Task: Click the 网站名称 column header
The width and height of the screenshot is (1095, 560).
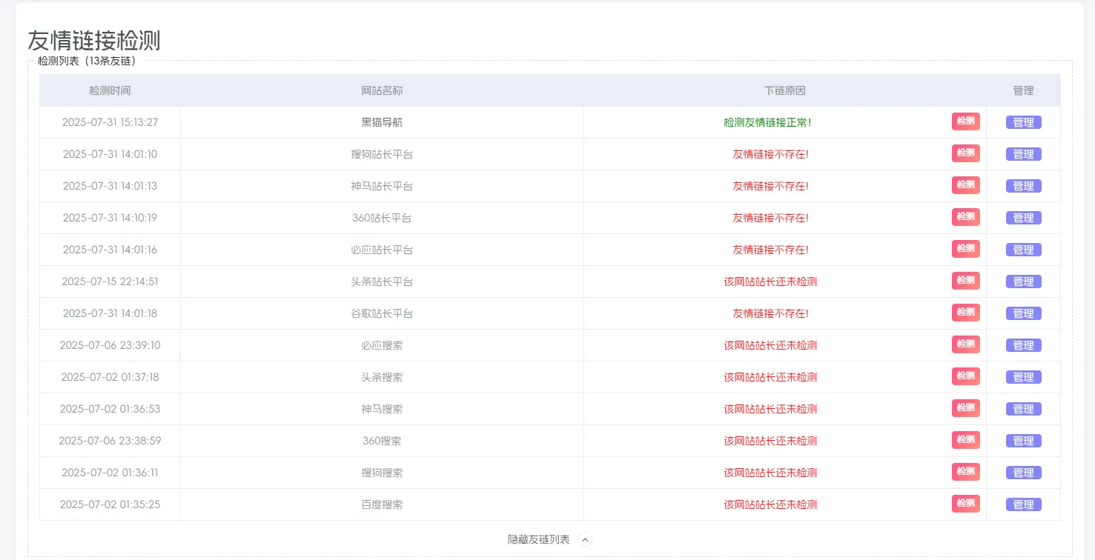Action: 382,90
